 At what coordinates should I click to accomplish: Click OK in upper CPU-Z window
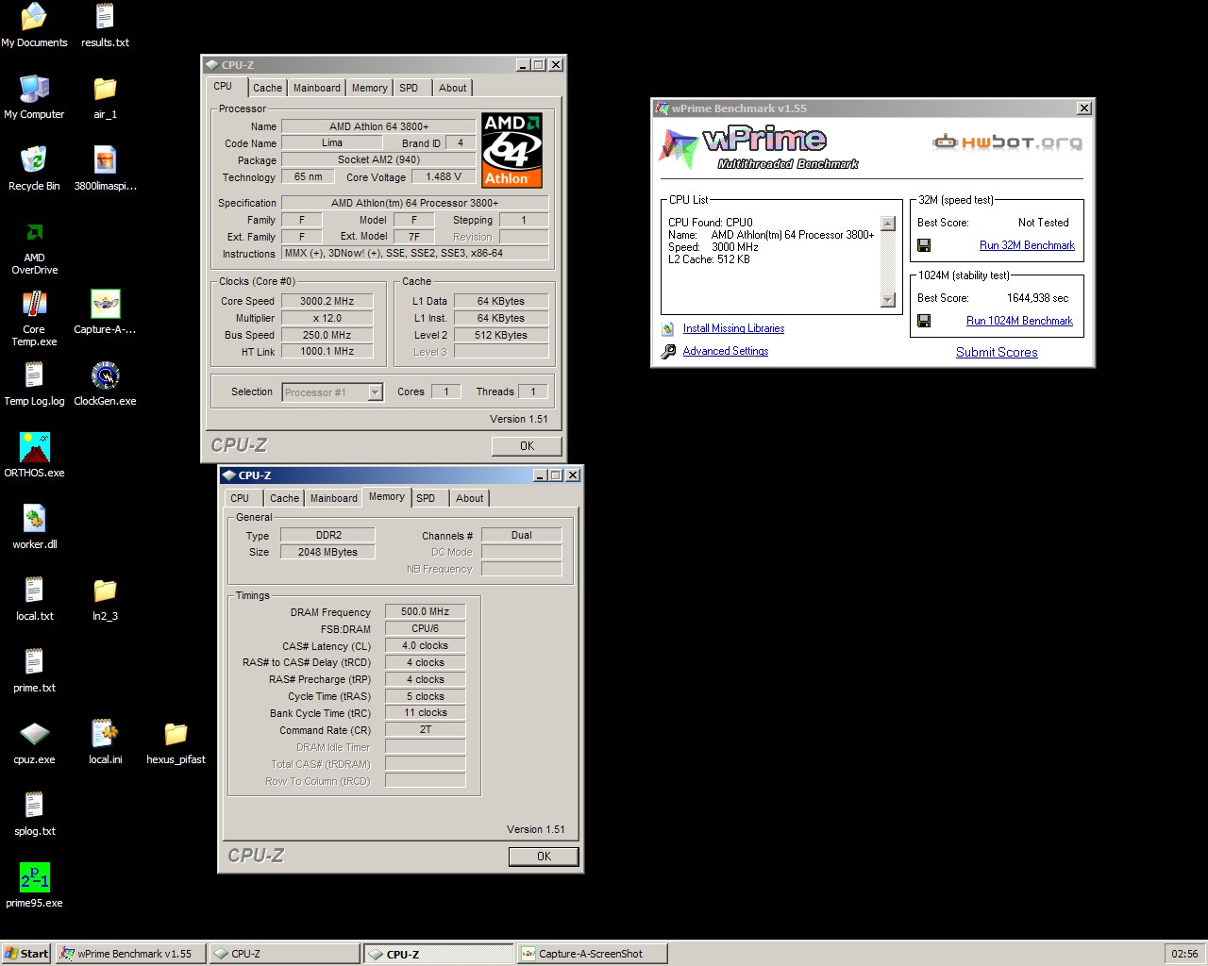(x=527, y=446)
